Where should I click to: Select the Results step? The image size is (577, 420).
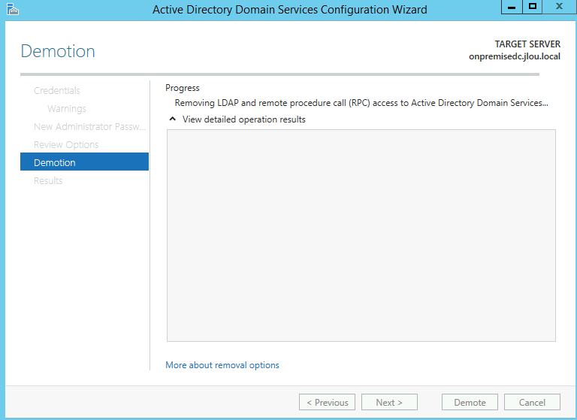48,181
